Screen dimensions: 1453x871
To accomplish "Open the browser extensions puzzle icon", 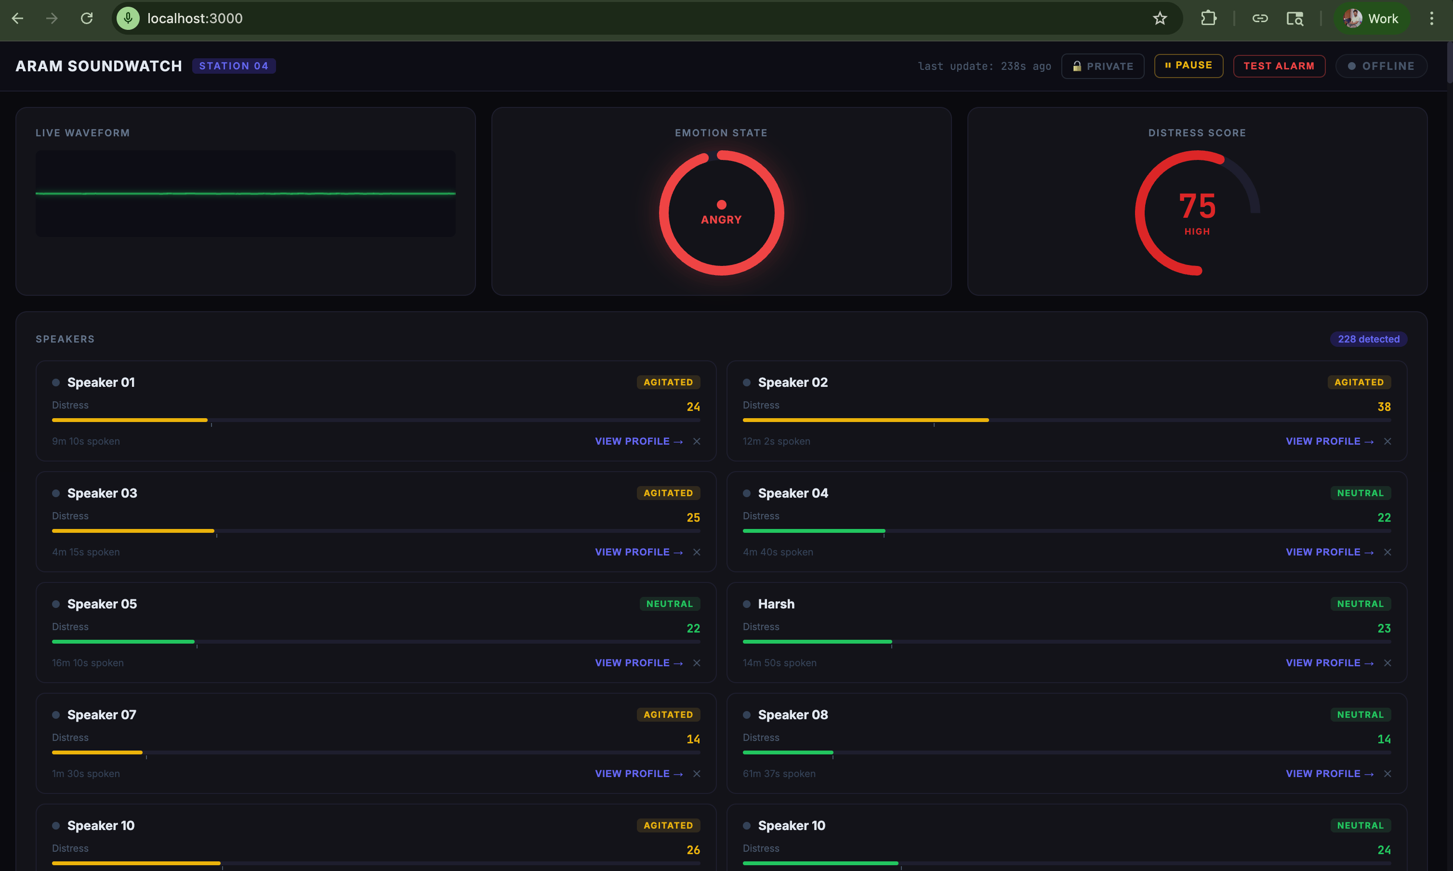I will click(1208, 18).
